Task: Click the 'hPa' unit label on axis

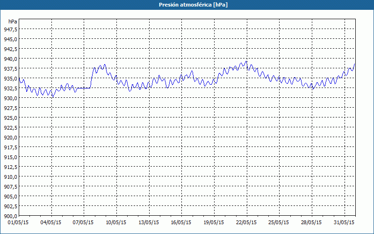Action: pyautogui.click(x=13, y=22)
